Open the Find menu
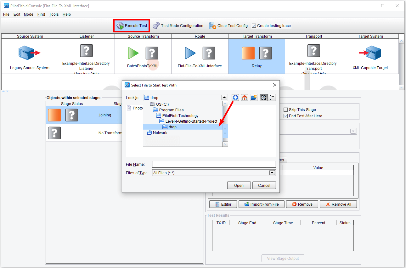The height and width of the screenshot is (268, 406). [41, 14]
